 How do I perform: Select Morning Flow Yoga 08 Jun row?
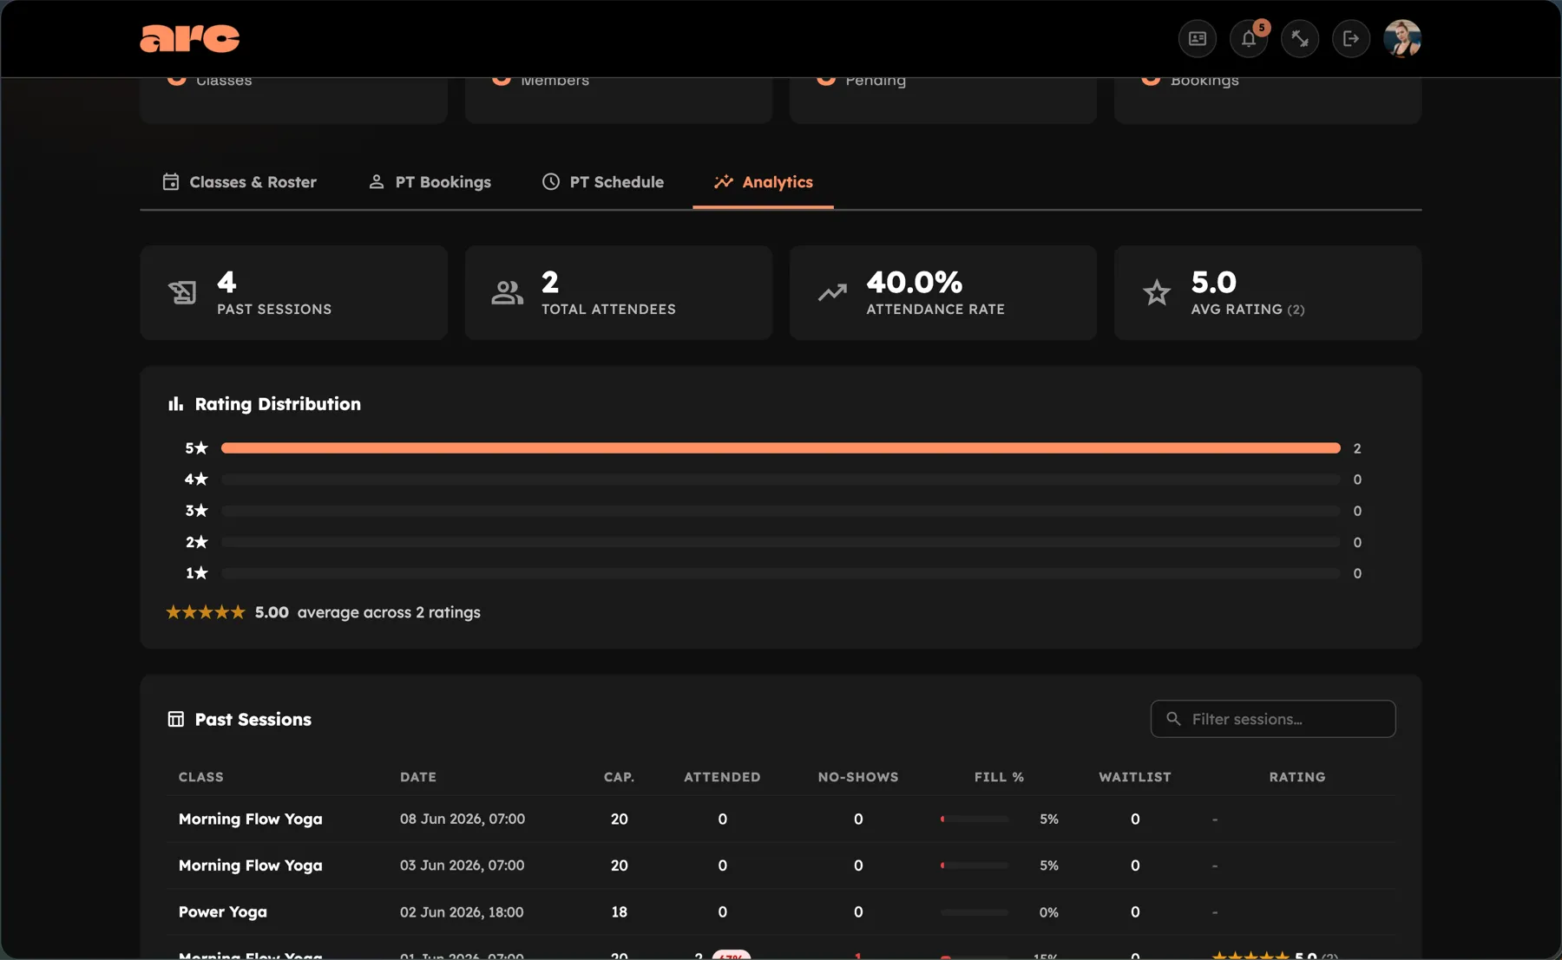pyautogui.click(x=781, y=819)
